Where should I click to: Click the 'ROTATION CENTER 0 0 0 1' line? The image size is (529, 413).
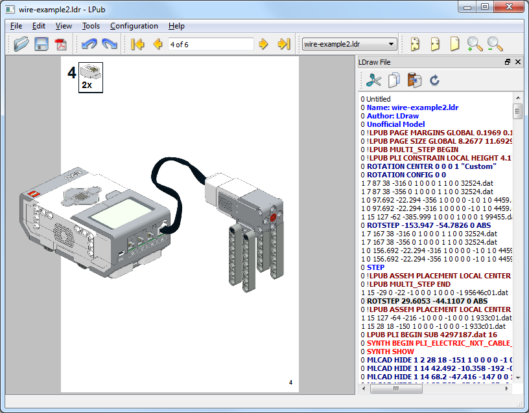click(x=429, y=166)
